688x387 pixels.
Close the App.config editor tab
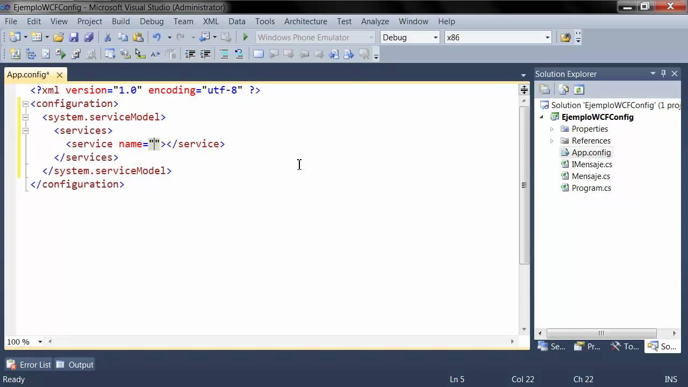(60, 75)
